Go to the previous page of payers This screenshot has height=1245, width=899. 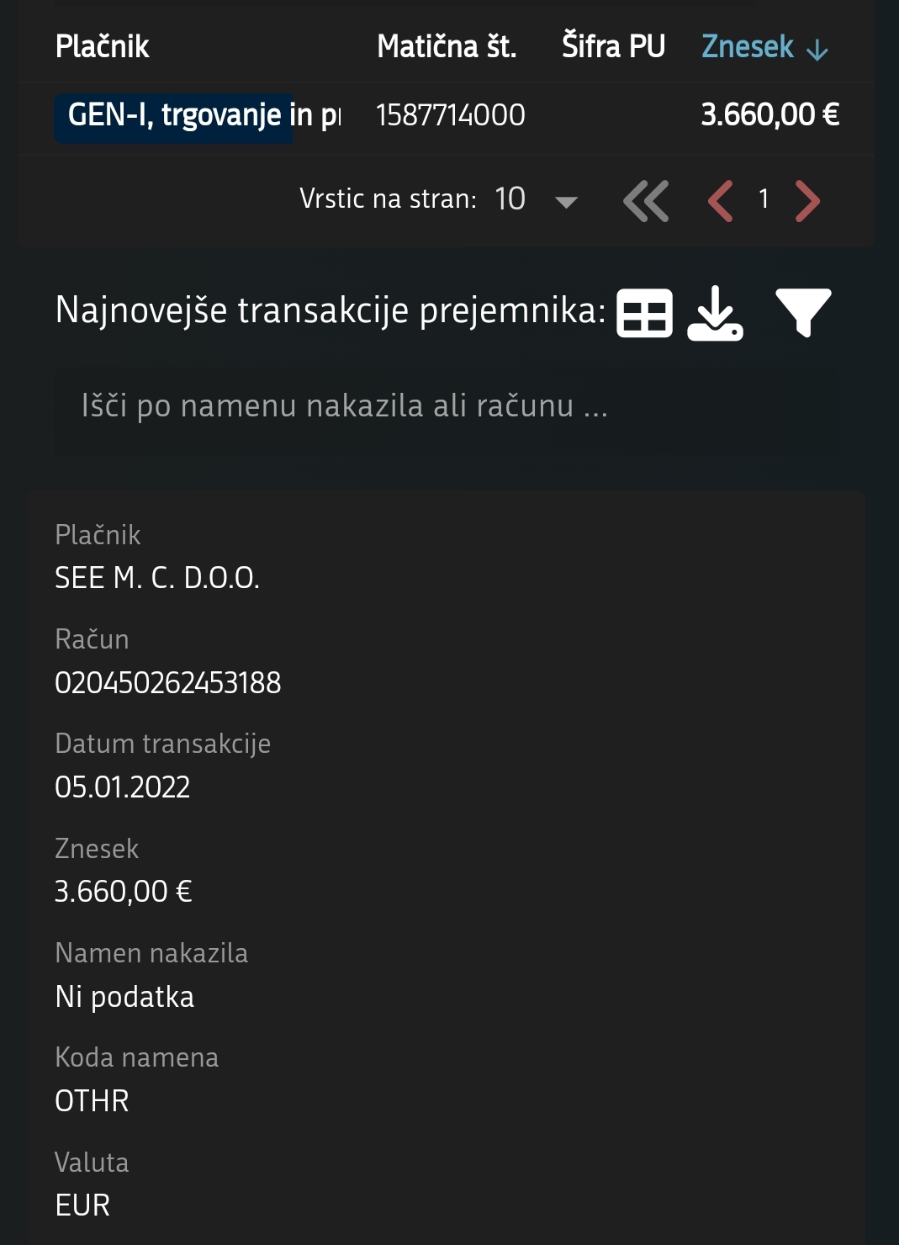[x=721, y=201]
